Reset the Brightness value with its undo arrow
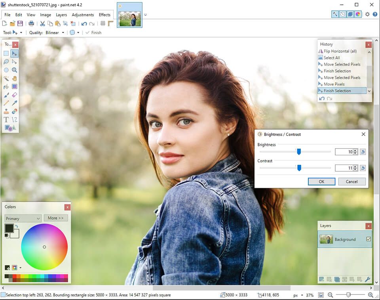 [x=363, y=151]
